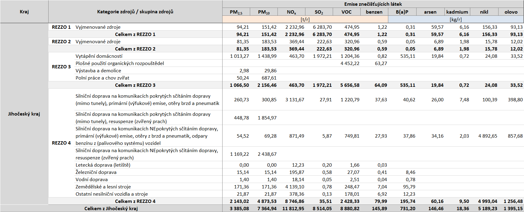Click 'Ostatní nesilniční vozidla a stroje' label
The height and width of the screenshot is (212, 524).
(x=112, y=194)
